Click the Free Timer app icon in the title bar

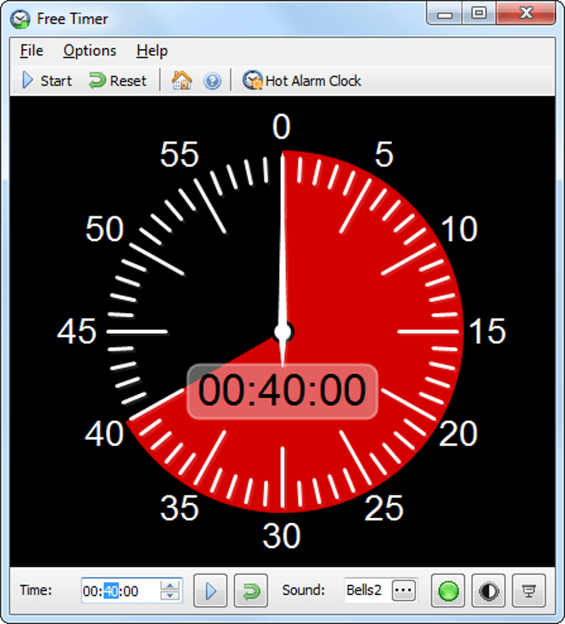pyautogui.click(x=20, y=19)
